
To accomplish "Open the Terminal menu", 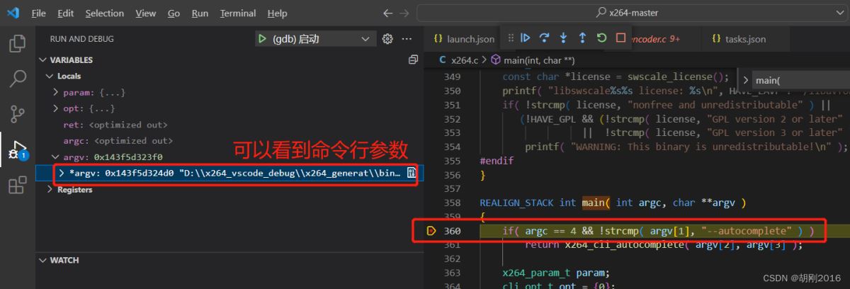I will (x=238, y=13).
